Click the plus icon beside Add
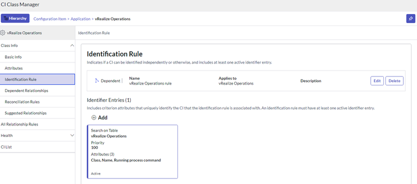The width and height of the screenshot is (417, 184). click(94, 117)
